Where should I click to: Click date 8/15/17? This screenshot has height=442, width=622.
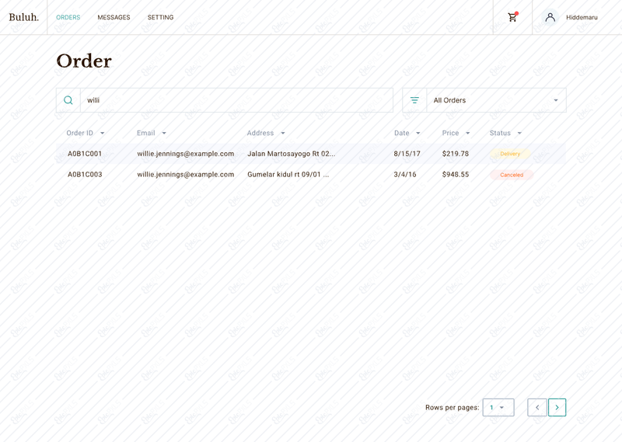[407, 153]
